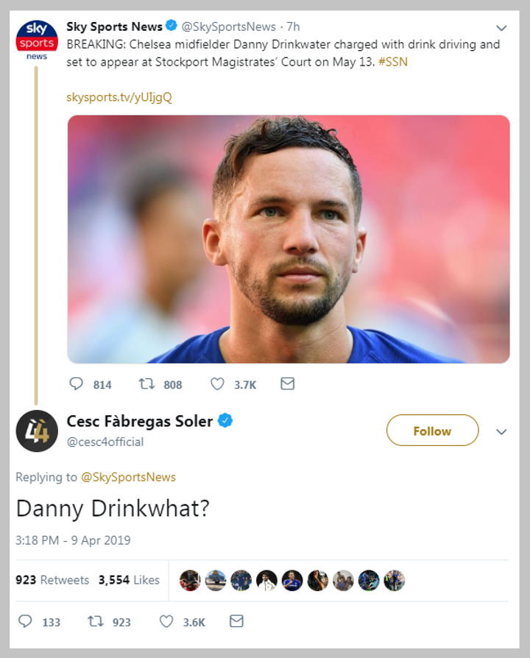Like the Sky Sports News tweet

point(217,384)
